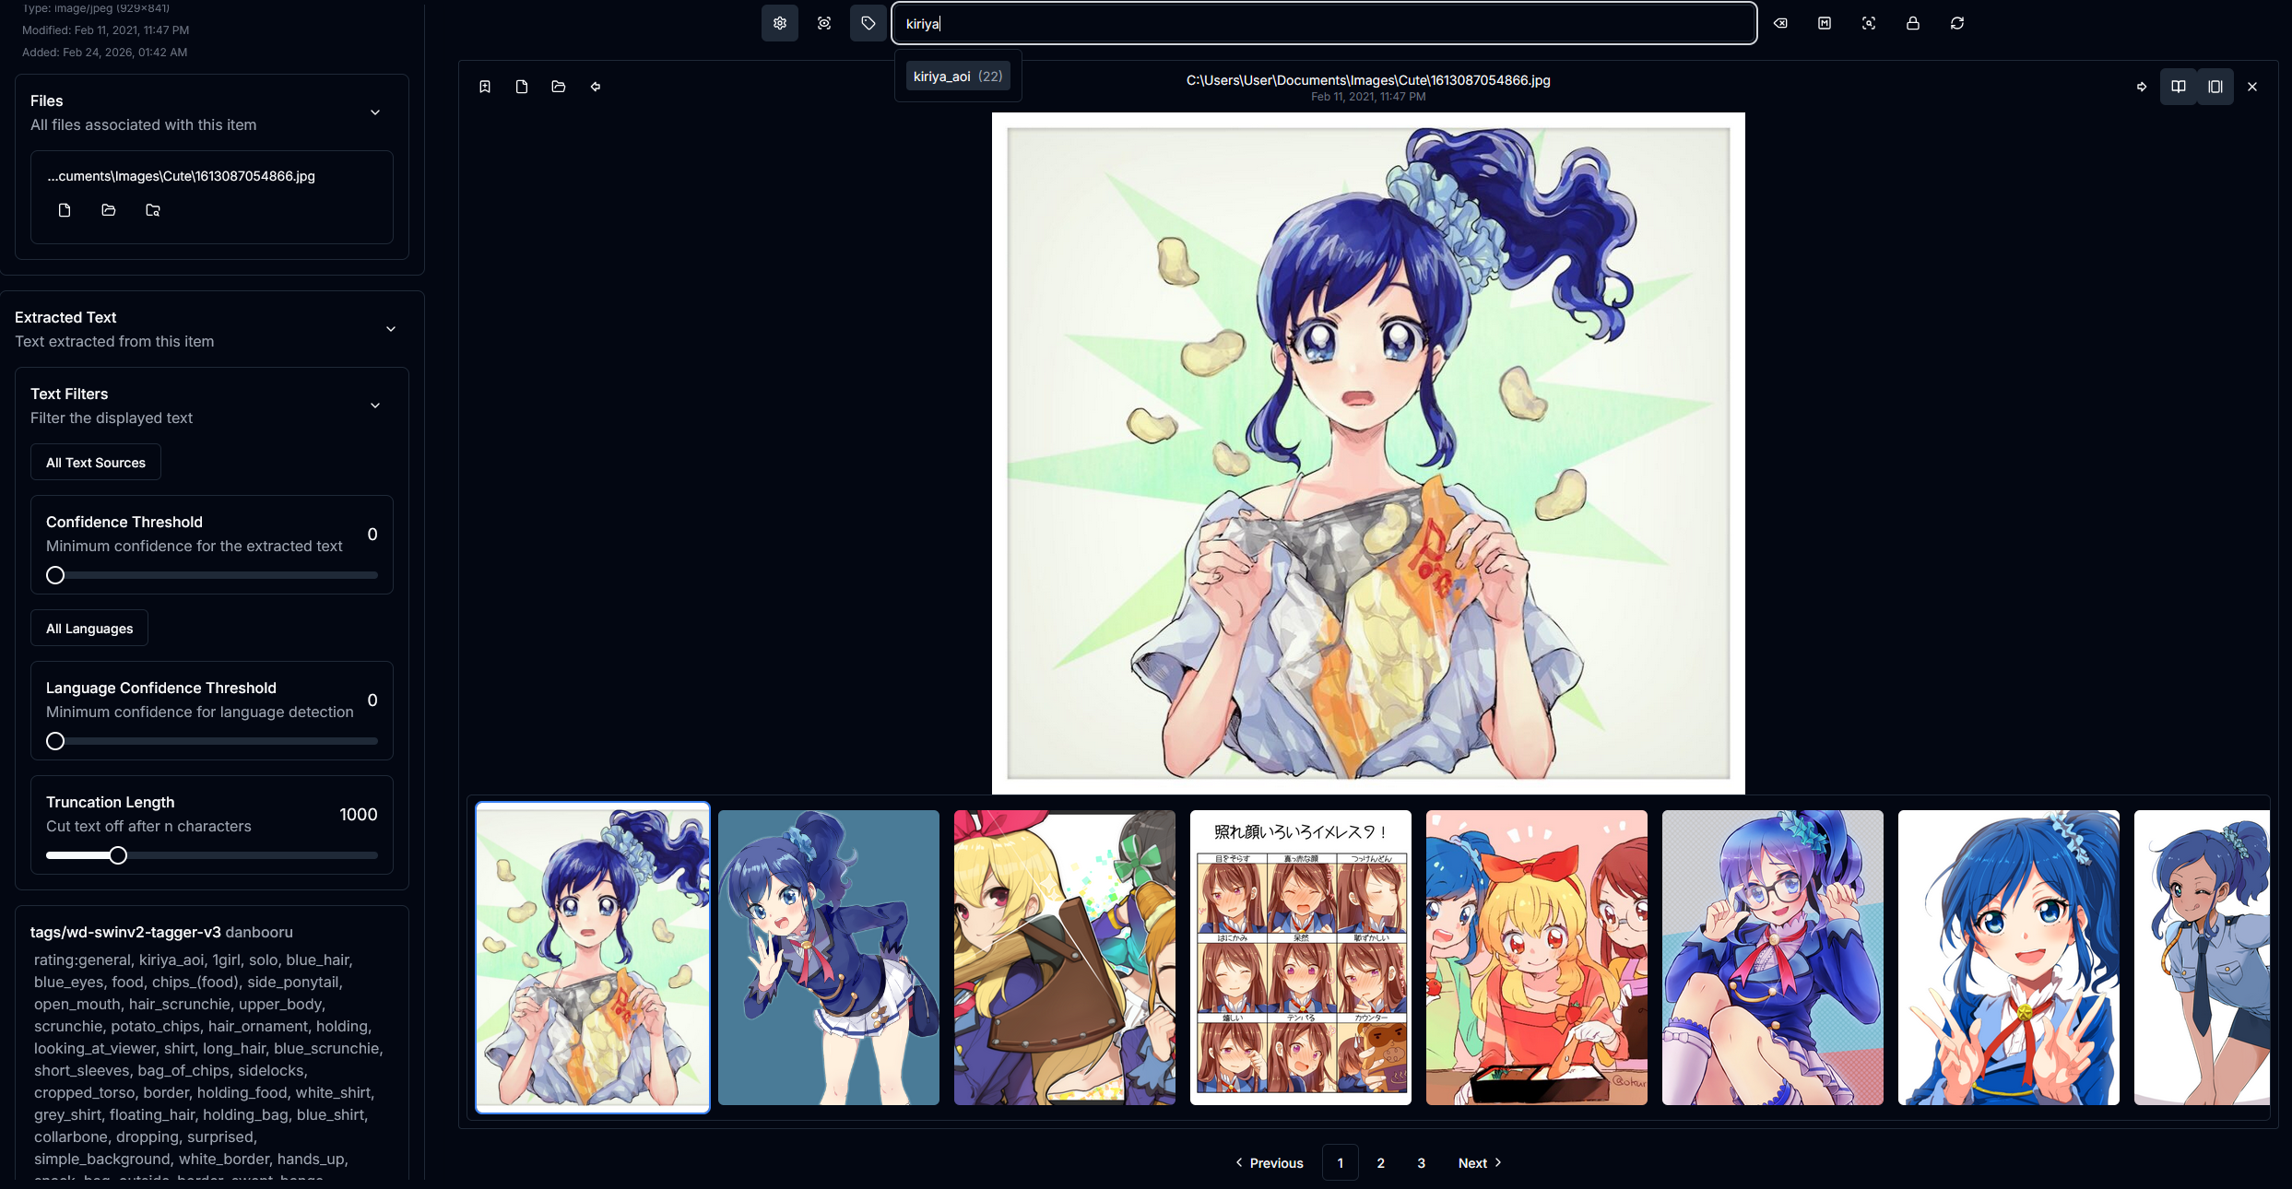Click bookmark icon in image viewer header
This screenshot has width=2292, height=1189.
coord(485,87)
